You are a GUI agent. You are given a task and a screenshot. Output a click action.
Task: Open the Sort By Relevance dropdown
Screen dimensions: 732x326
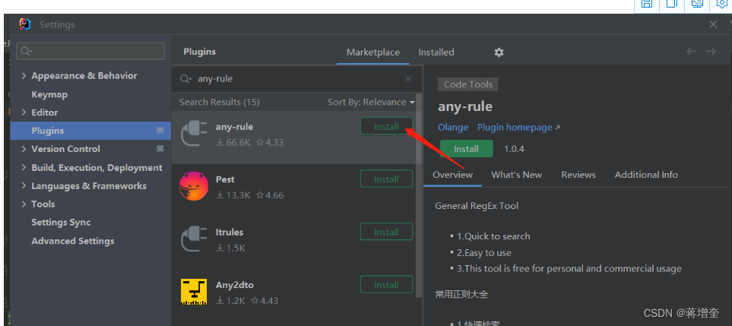pos(371,102)
